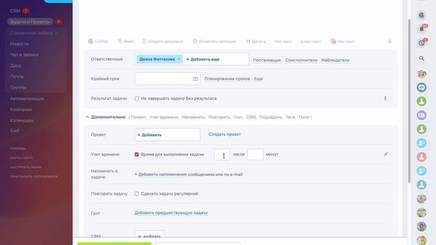Viewport: 436px width, 245px height.
Task: Collapse the Дополнительно section
Action: (x=87, y=117)
